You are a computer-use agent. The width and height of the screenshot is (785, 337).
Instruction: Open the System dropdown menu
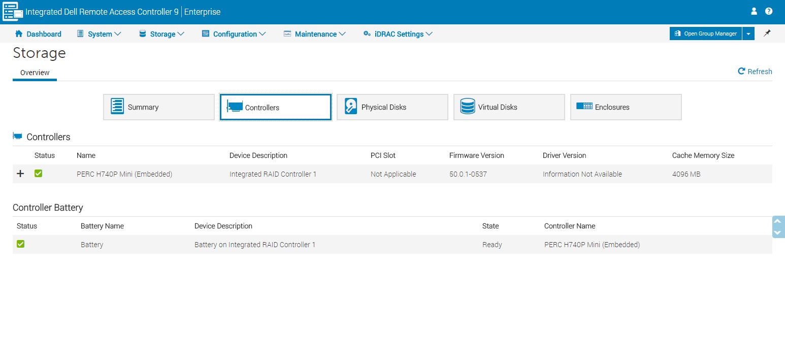pos(99,34)
